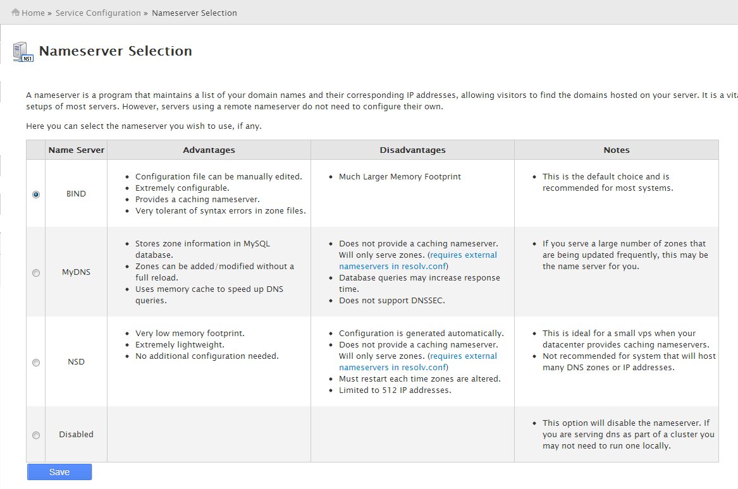The image size is (738, 489).
Task: Click the Nameserver Selection NS1 server icon
Action: (23, 52)
